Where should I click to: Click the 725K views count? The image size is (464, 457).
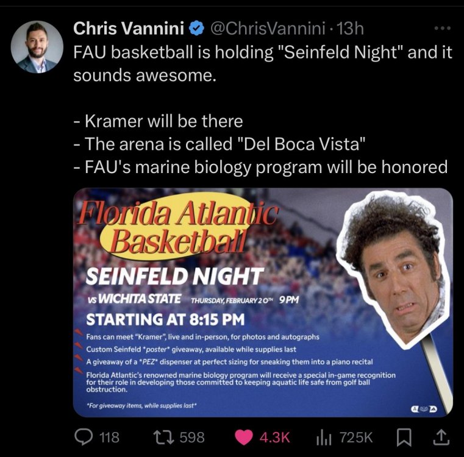coord(355,437)
